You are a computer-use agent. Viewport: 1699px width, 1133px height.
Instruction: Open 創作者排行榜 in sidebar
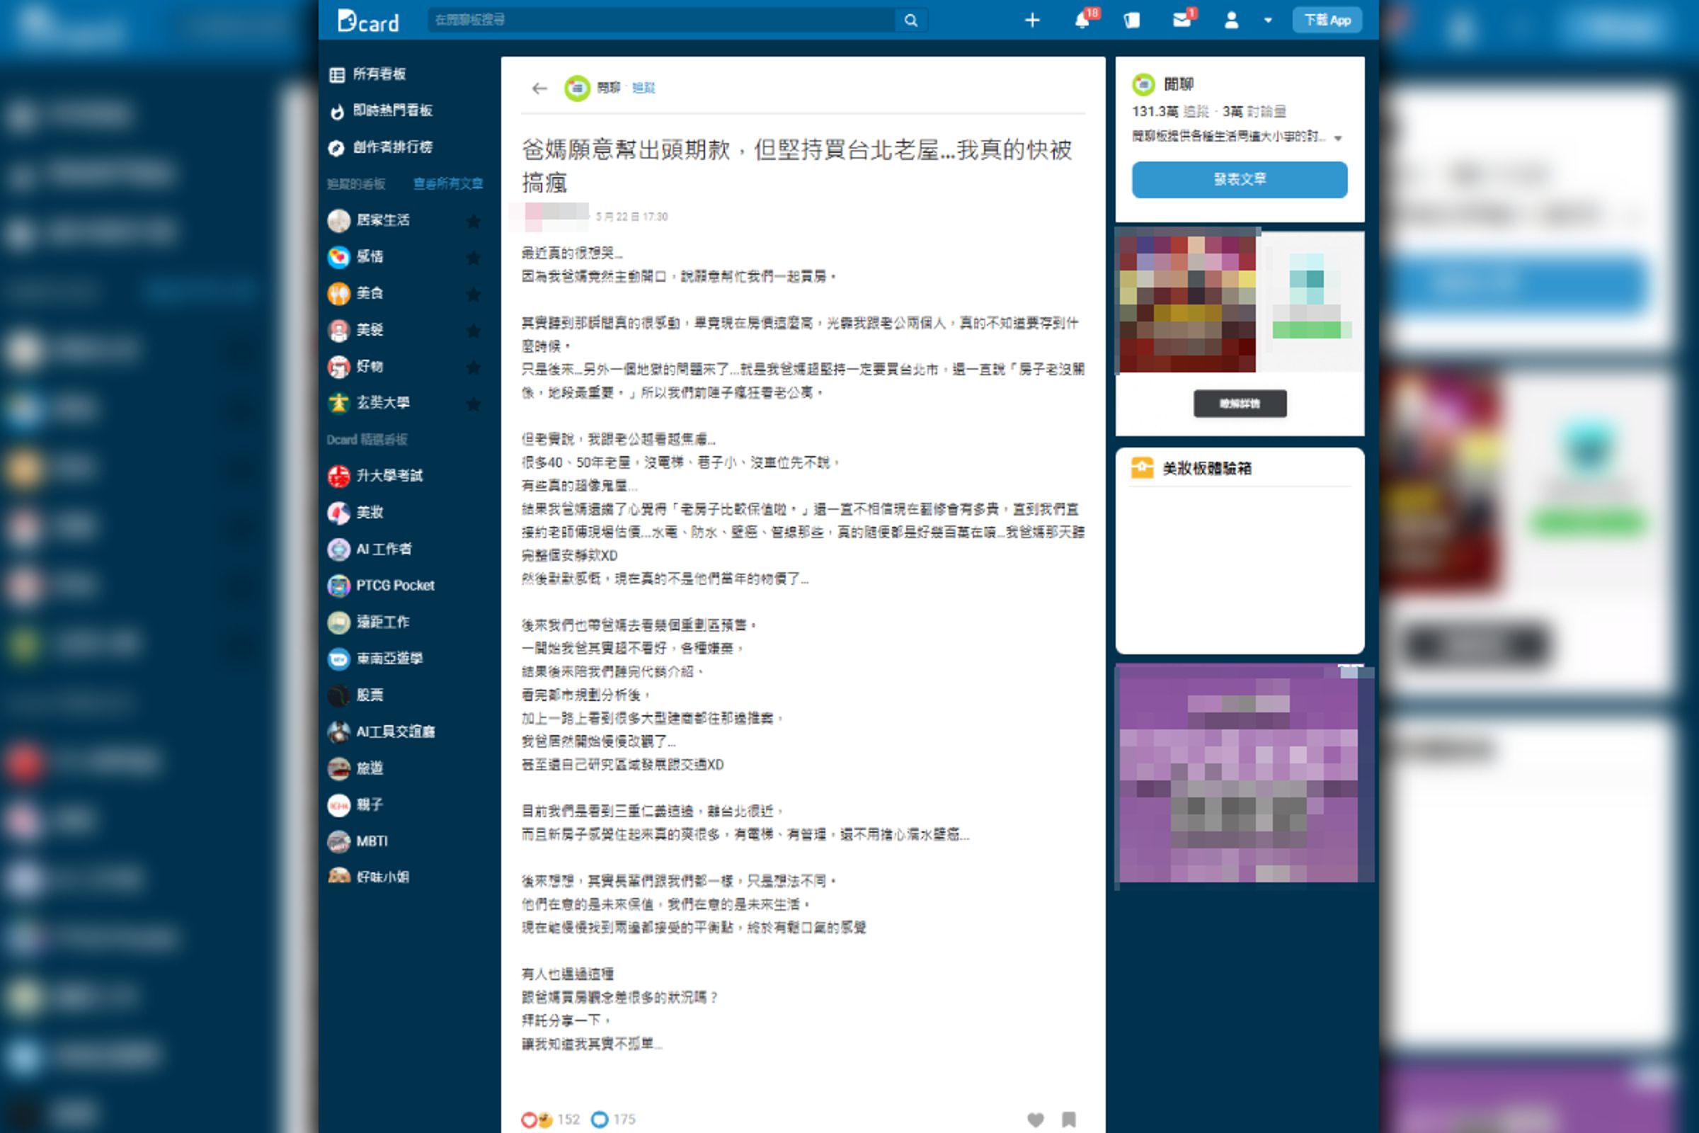[381, 147]
